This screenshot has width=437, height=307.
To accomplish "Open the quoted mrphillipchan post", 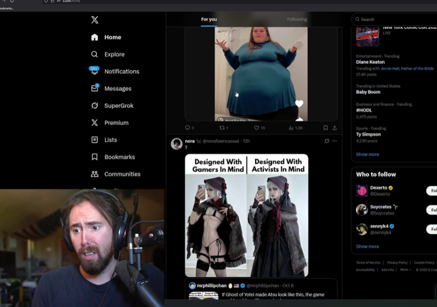I will [x=261, y=289].
